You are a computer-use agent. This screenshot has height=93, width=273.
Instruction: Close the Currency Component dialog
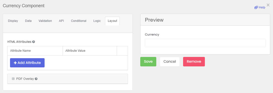pyautogui.click(x=268, y=5)
